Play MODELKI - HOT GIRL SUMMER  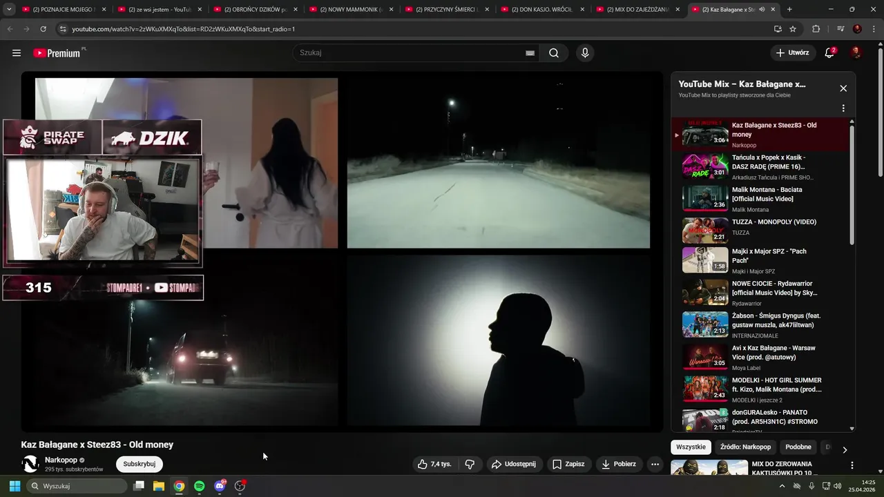[x=758, y=389]
